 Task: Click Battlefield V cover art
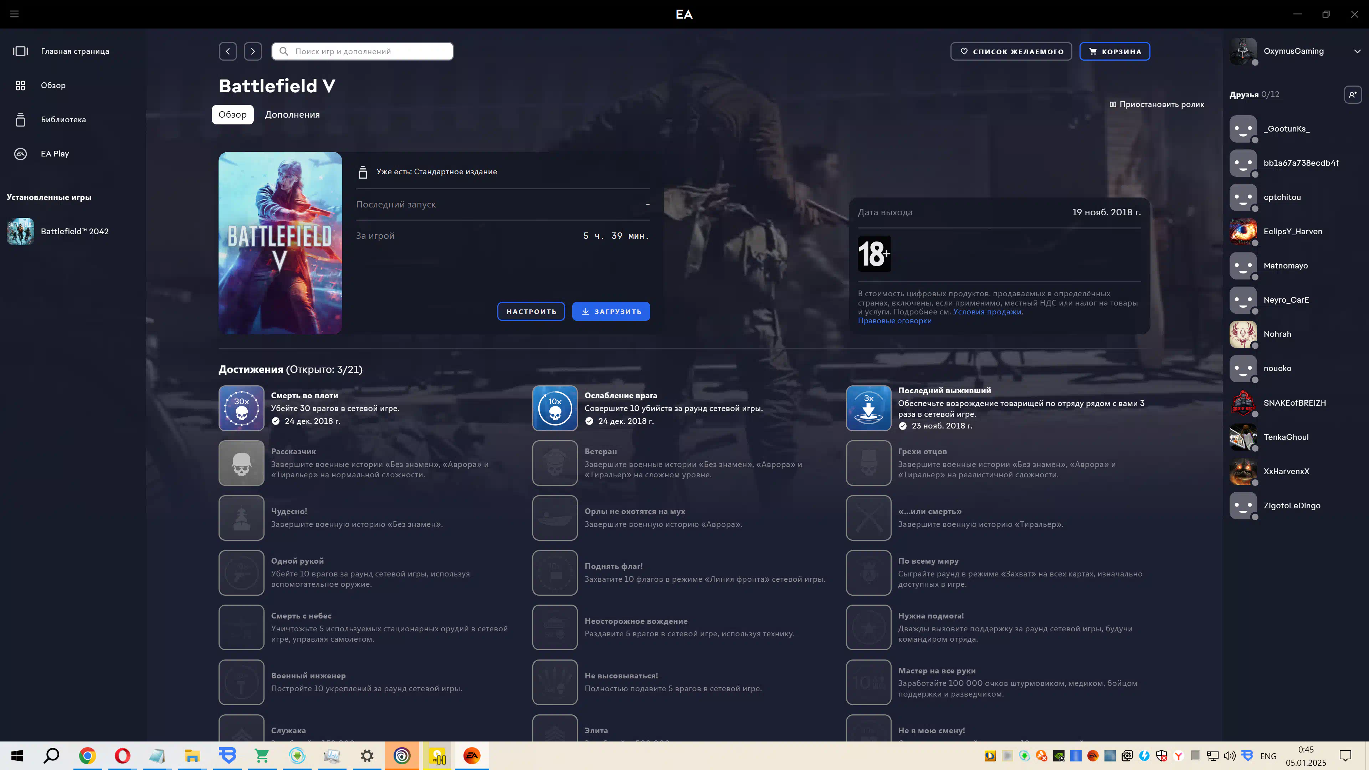click(x=280, y=243)
